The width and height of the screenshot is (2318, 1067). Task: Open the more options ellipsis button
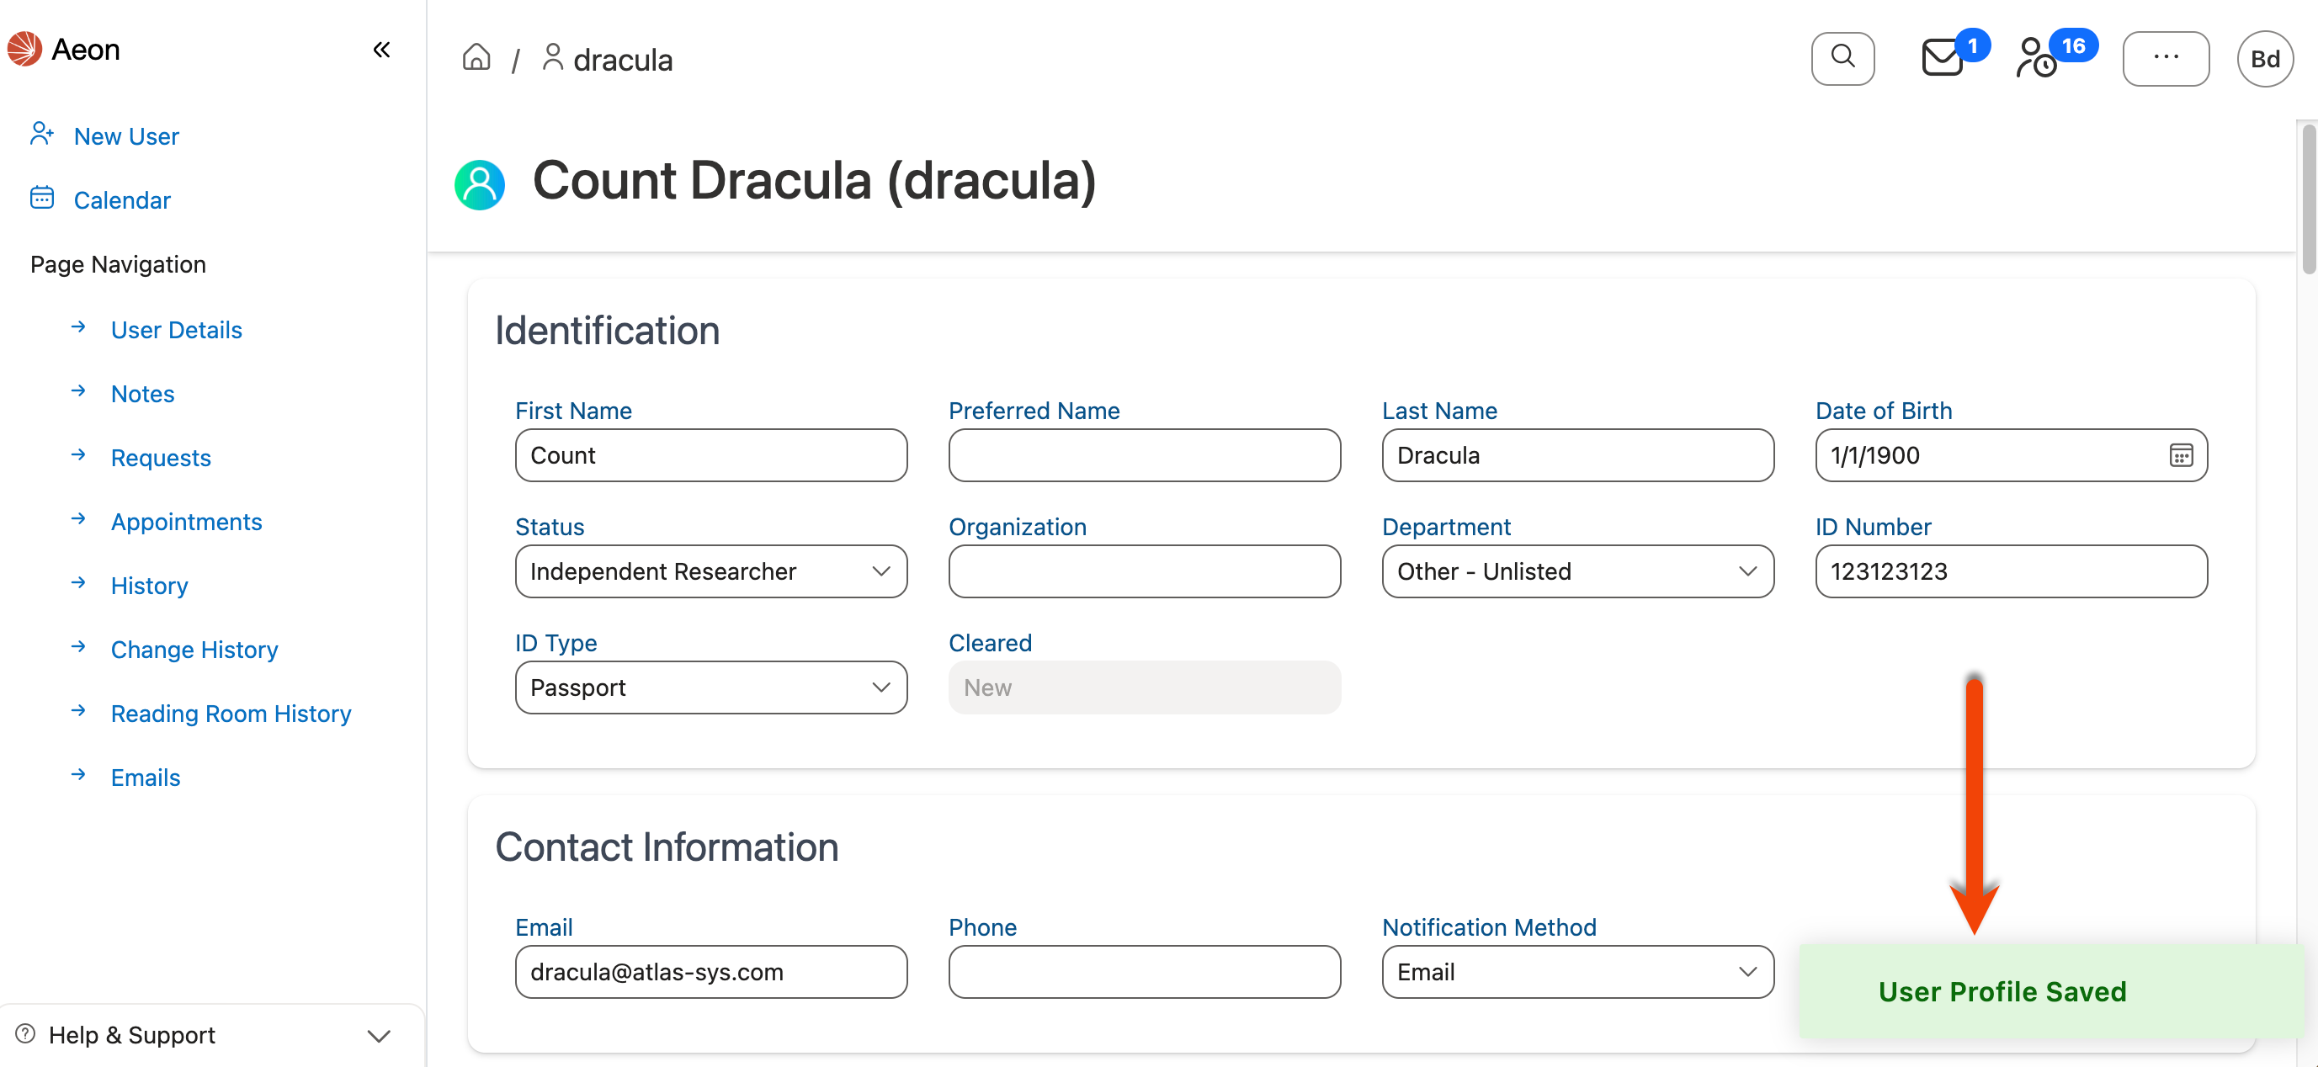2165,58
